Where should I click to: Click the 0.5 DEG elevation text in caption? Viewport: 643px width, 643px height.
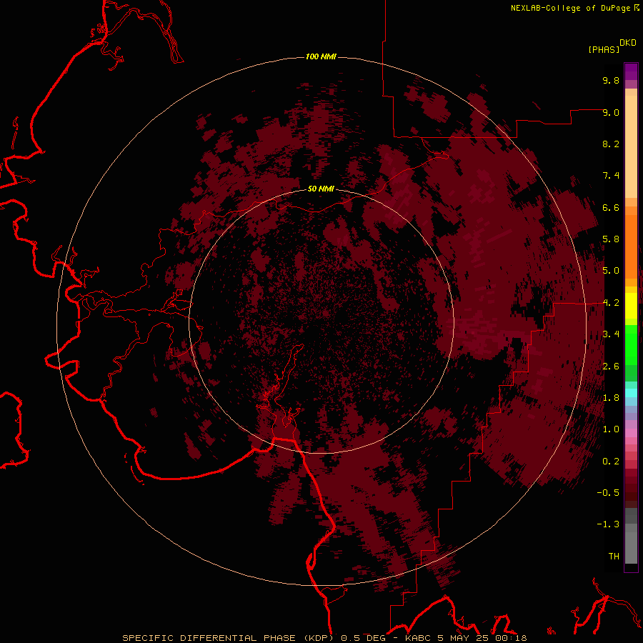[x=364, y=638]
